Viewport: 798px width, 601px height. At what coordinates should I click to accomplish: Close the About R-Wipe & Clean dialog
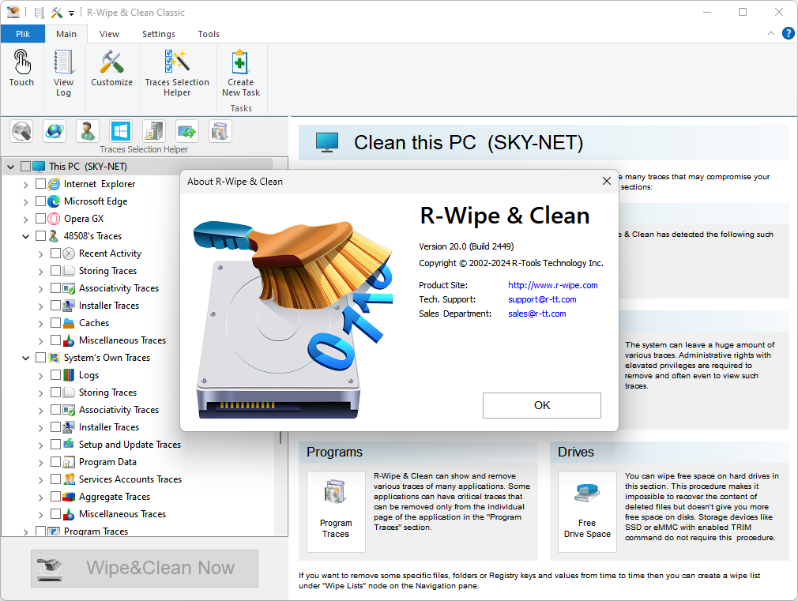pos(606,181)
